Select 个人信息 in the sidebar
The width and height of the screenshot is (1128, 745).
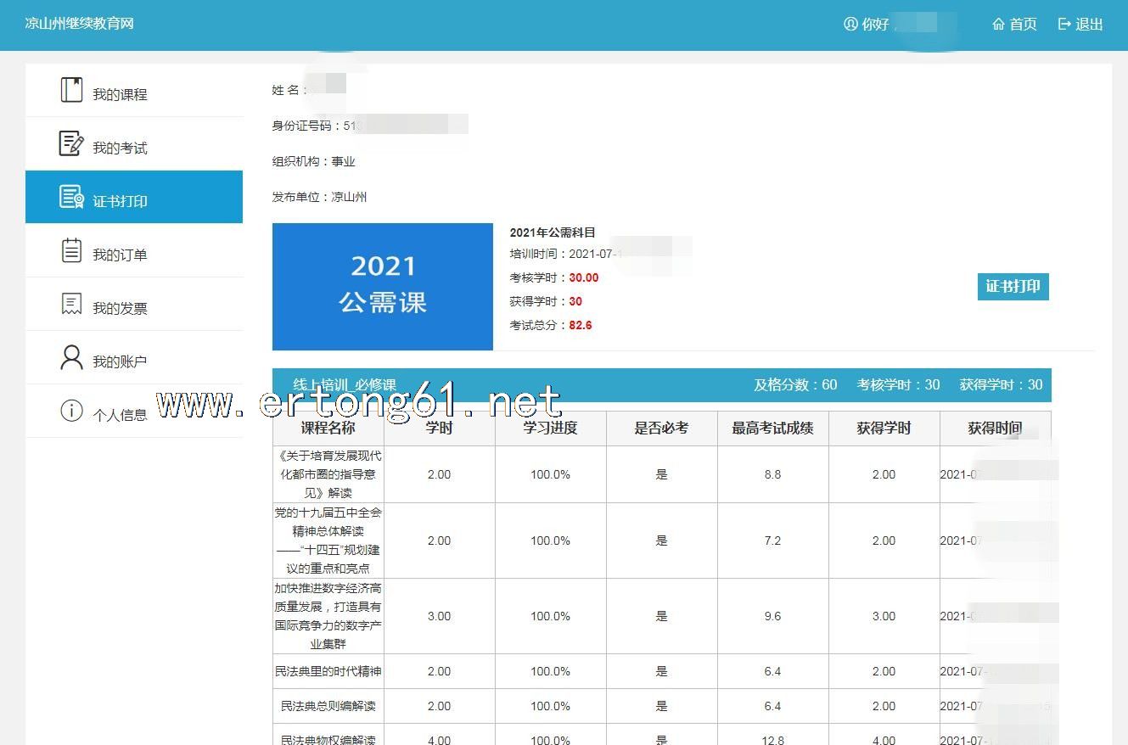click(x=120, y=416)
